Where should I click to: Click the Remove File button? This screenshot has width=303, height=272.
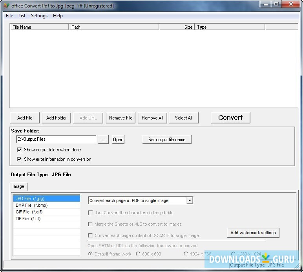tap(121, 118)
